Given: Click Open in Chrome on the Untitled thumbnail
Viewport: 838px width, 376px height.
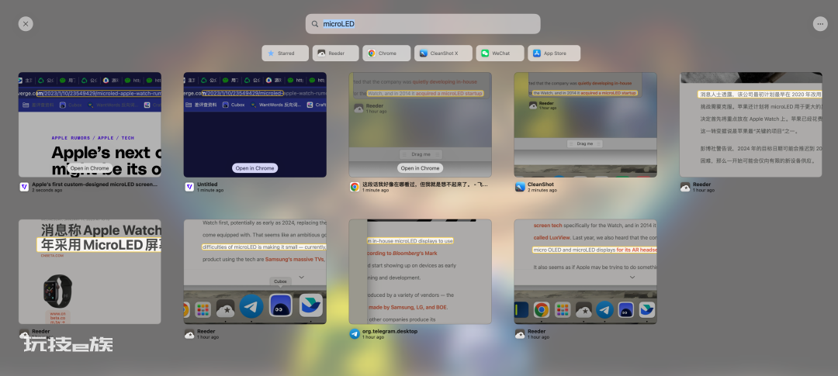Looking at the screenshot, I should (255, 167).
